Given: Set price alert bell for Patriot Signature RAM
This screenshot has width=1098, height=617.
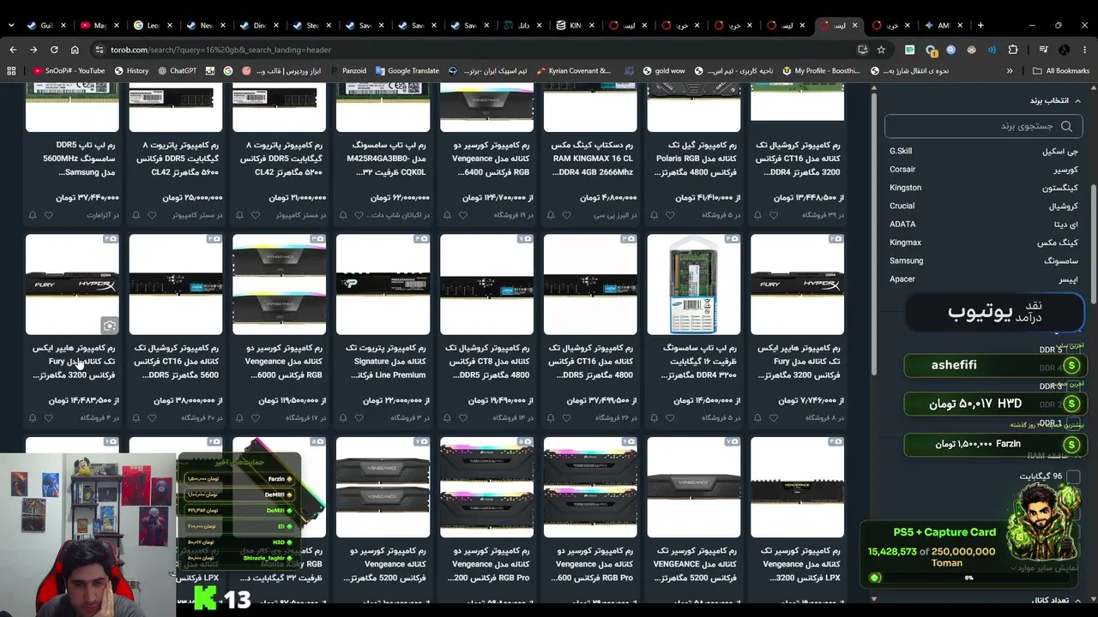Looking at the screenshot, I should click(343, 418).
